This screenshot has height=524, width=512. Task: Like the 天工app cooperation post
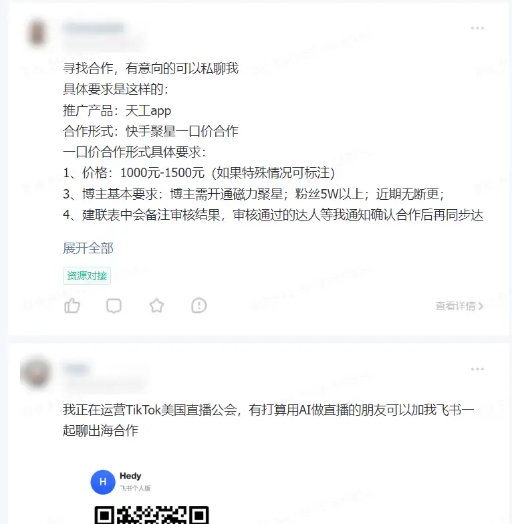tap(72, 305)
